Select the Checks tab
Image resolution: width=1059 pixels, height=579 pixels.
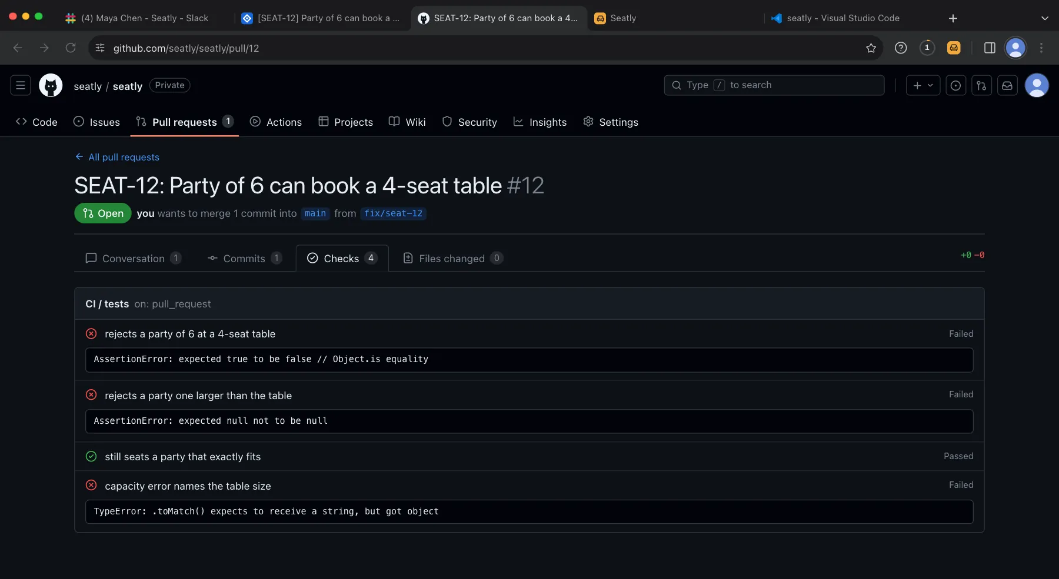pos(342,258)
